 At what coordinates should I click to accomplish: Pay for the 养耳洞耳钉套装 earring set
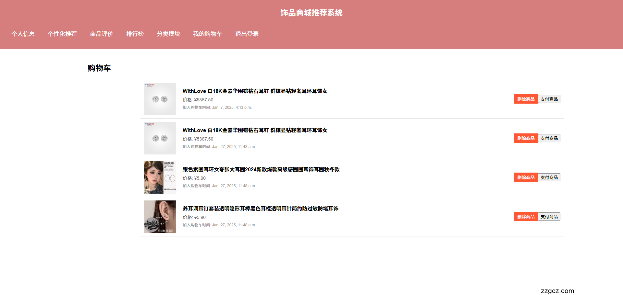click(549, 216)
